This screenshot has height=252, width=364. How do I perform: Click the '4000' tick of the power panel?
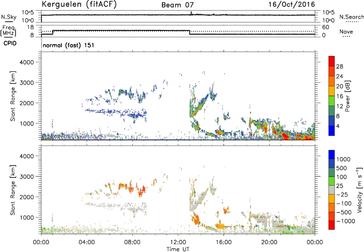pyautogui.click(x=26, y=62)
